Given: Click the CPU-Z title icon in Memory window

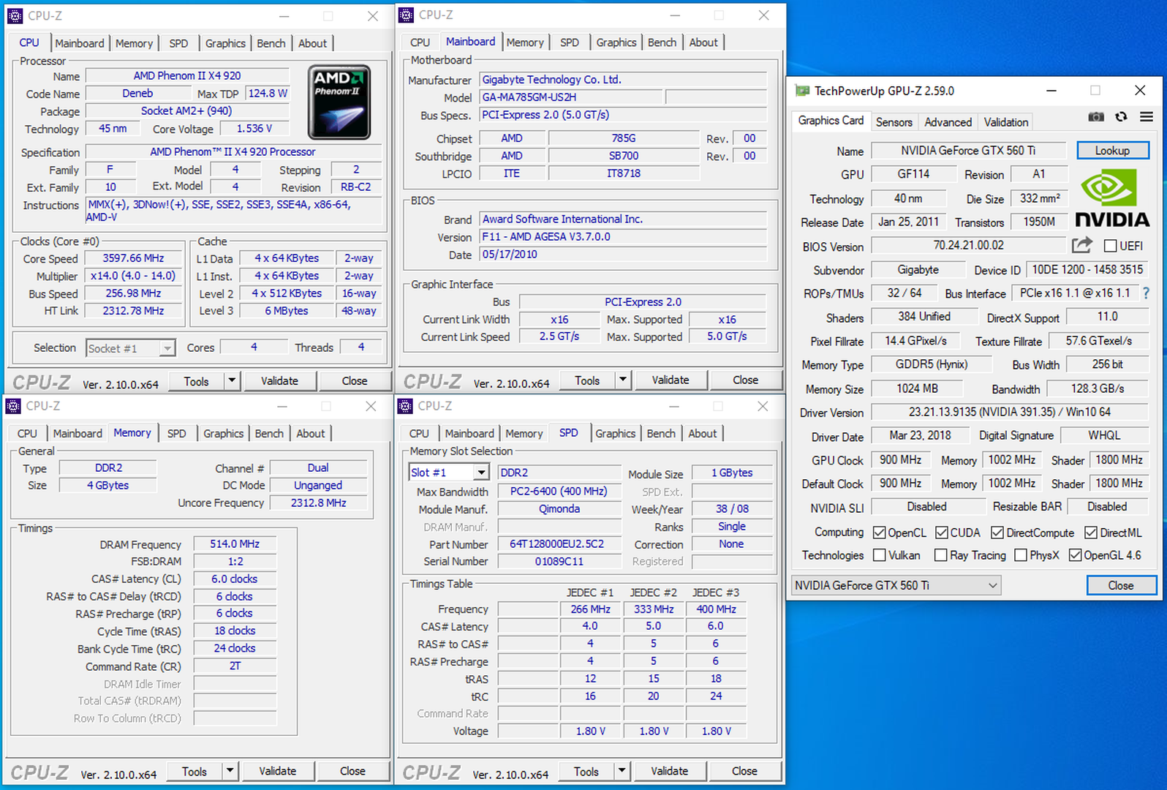Looking at the screenshot, I should tap(13, 406).
